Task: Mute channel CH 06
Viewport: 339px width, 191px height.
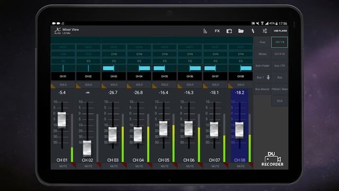Action: pyautogui.click(x=190, y=166)
